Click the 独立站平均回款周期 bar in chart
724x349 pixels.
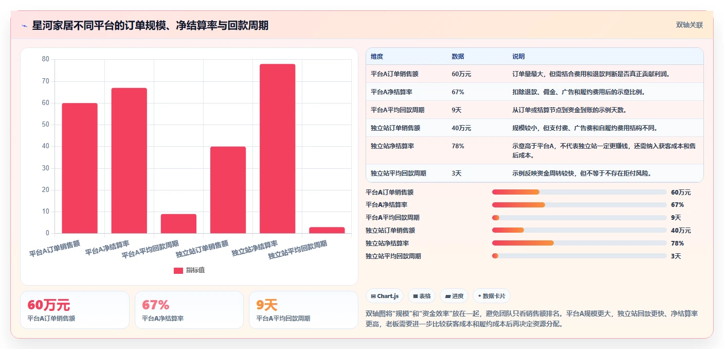pyautogui.click(x=327, y=230)
